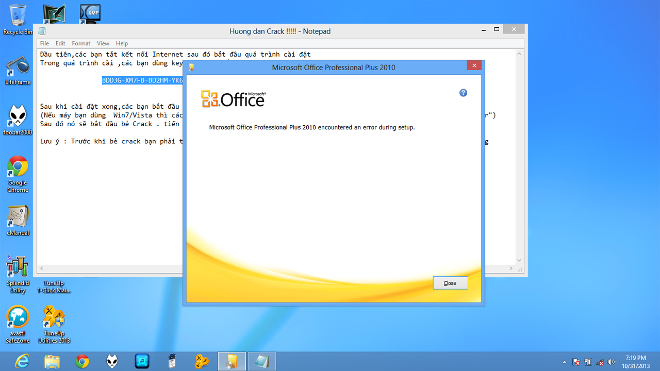Viewport: 660px width, 371px height.
Task: Switch to Office setup taskbar button
Action: coord(232,361)
